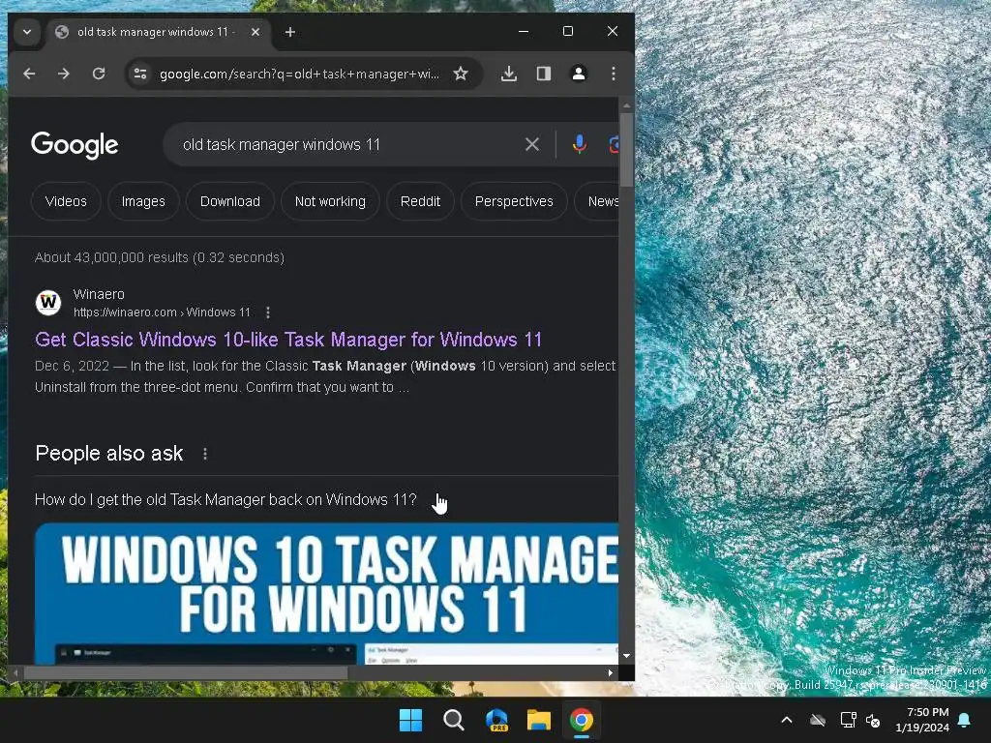This screenshot has height=743, width=991.
Task: Click the scroll right arrow of horizontal scrollbar
Action: (x=610, y=673)
